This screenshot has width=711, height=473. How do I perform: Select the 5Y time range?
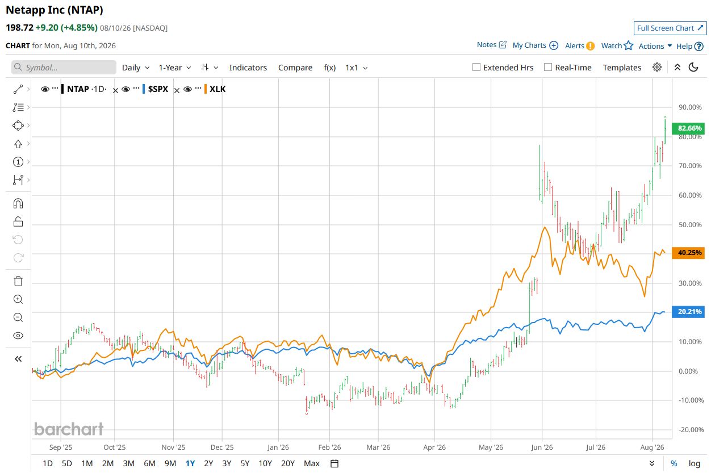click(245, 463)
